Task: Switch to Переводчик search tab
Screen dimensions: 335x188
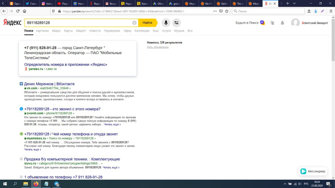Action: (112, 31)
